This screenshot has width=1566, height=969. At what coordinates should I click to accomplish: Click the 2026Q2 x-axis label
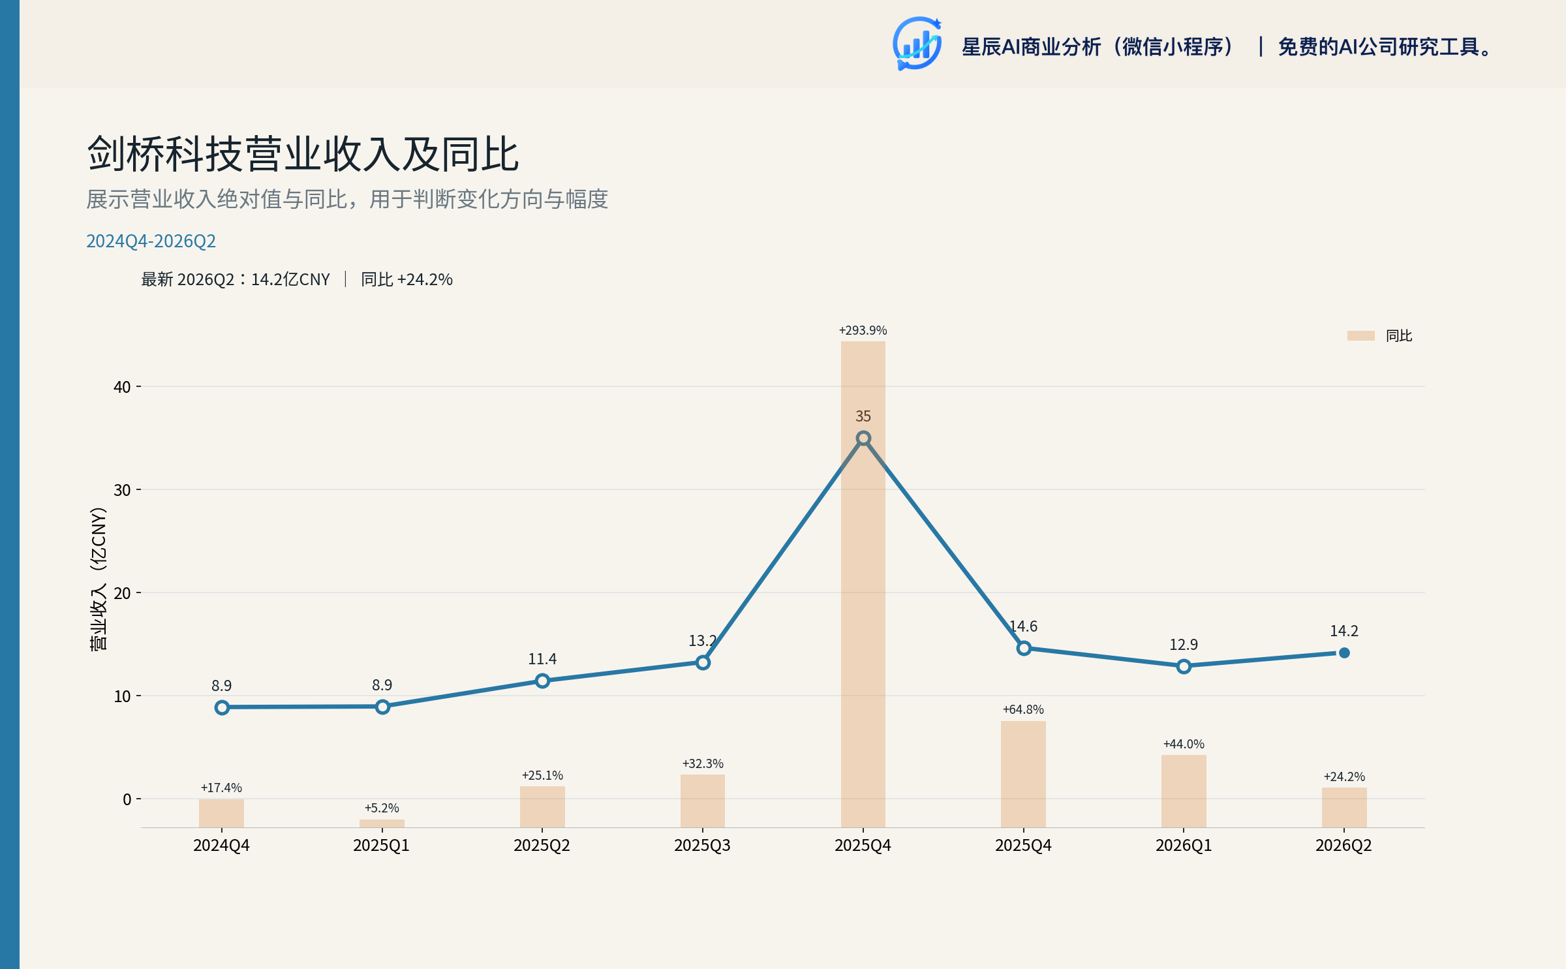(x=1343, y=845)
